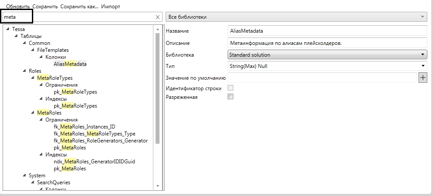Collapse the Tessa root node
This screenshot has height=196, width=433.
(x=8, y=29)
